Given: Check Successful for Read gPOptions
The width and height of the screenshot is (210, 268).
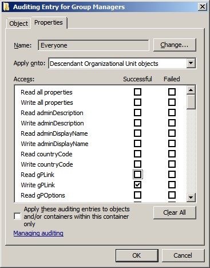Looking at the screenshot, I should (x=137, y=195).
